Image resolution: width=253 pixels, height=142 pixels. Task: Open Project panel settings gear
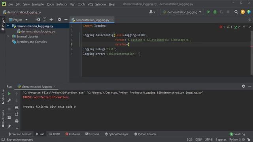(x=60, y=20)
